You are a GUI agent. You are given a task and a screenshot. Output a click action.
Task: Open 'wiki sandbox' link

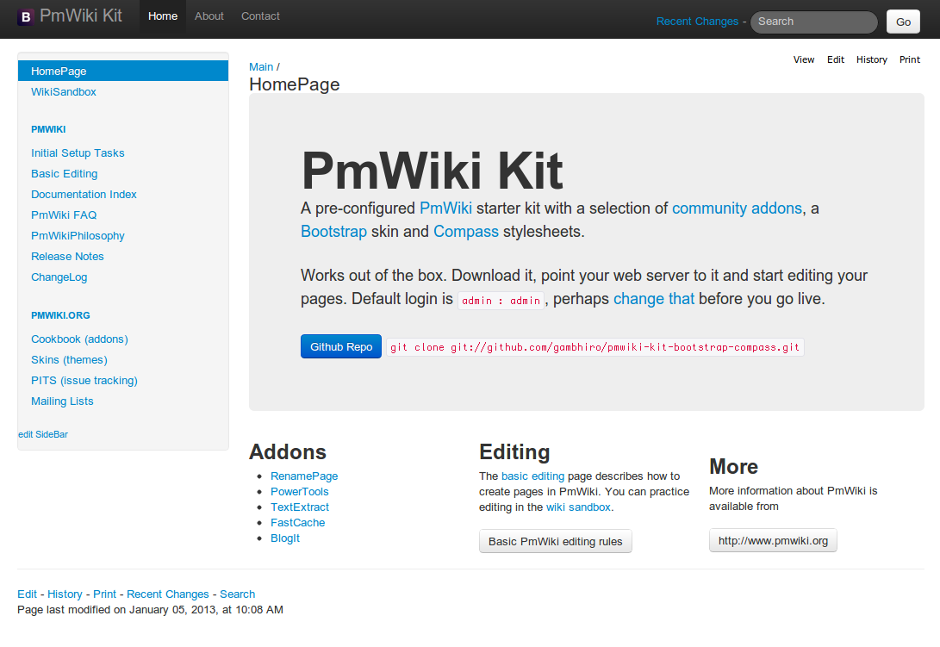click(578, 507)
